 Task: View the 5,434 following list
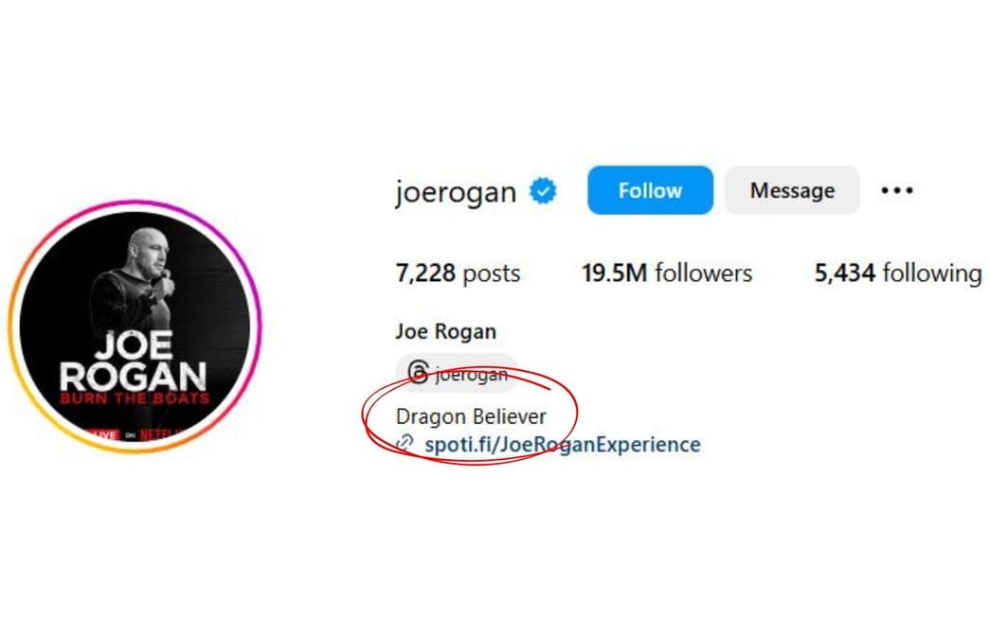[896, 273]
